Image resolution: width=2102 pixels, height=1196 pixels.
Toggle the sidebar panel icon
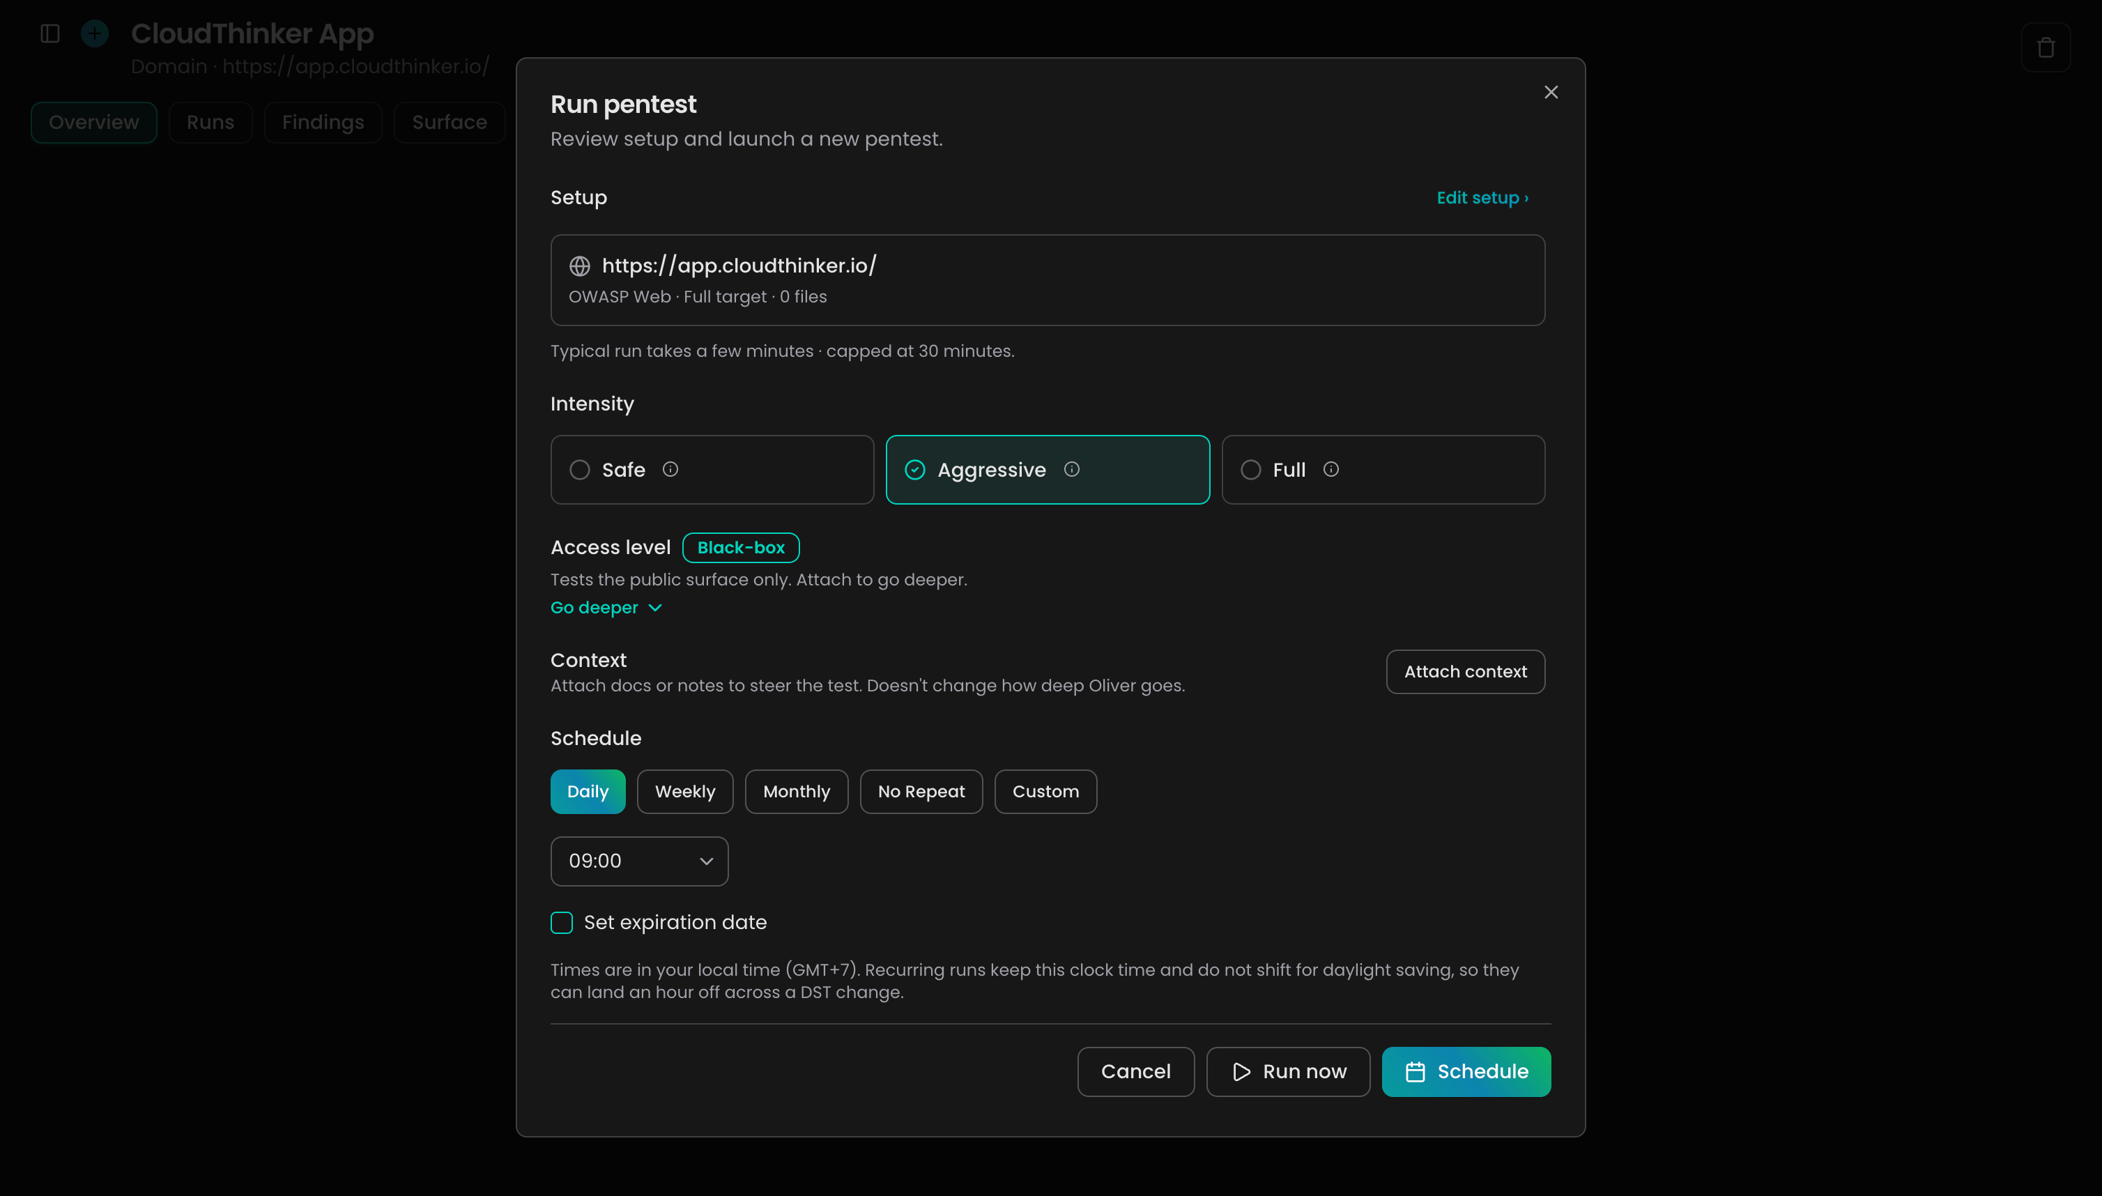click(50, 33)
